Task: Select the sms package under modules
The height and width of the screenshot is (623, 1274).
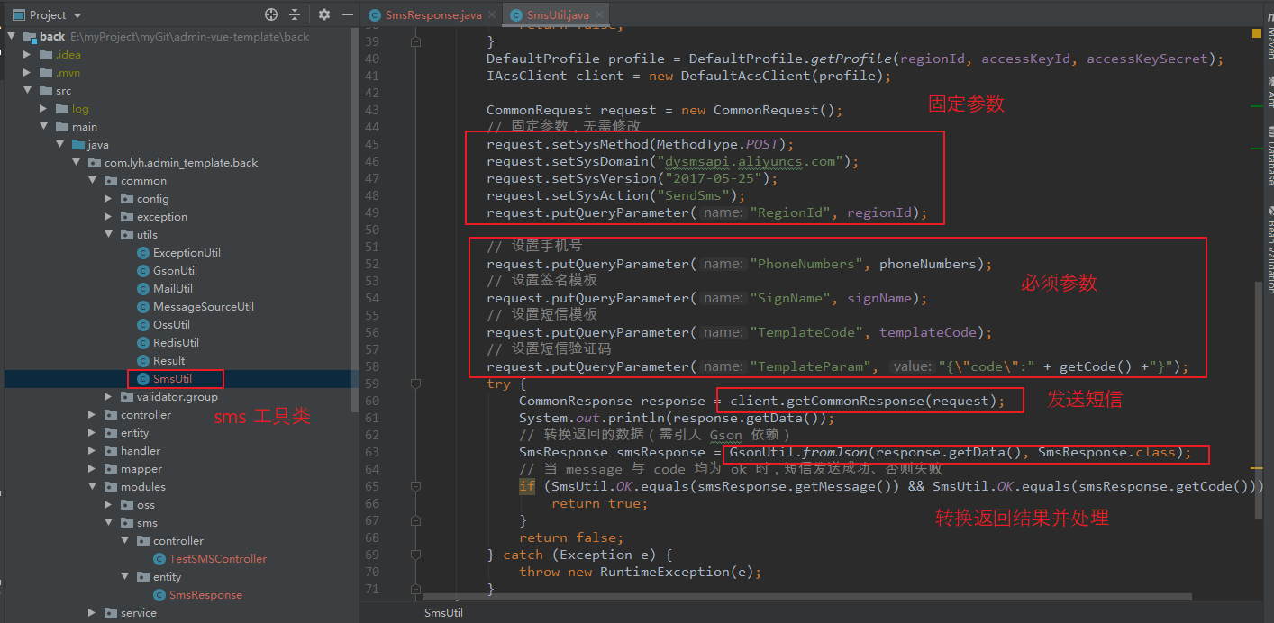Action: (x=147, y=523)
